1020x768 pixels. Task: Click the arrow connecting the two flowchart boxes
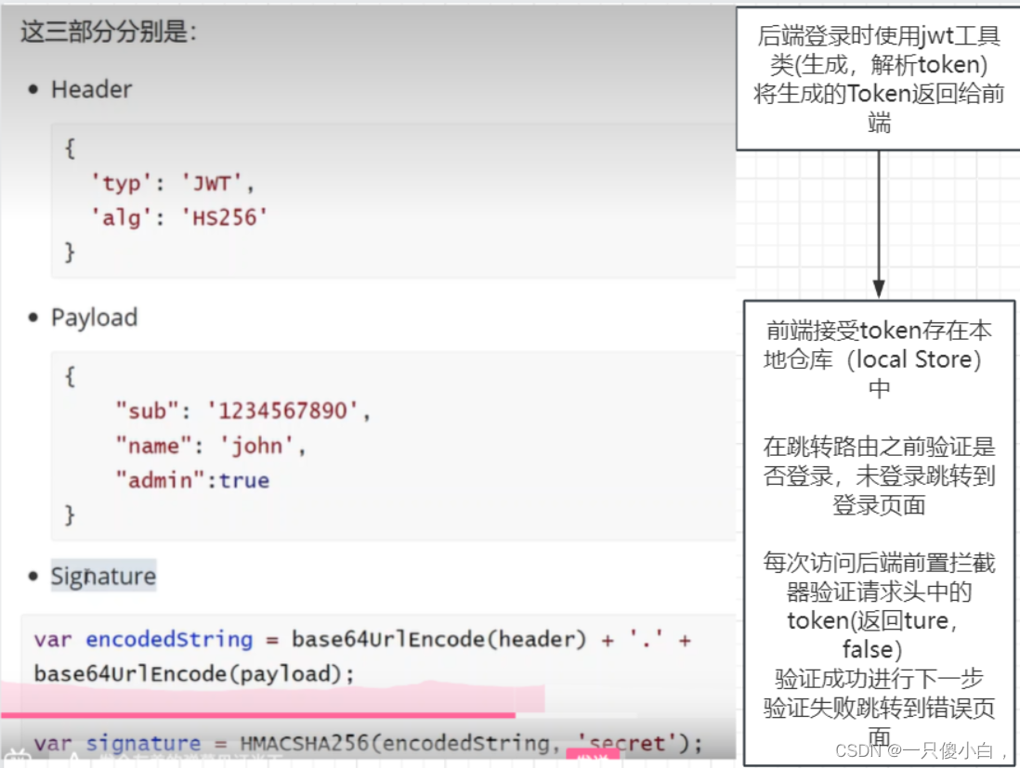point(877,223)
